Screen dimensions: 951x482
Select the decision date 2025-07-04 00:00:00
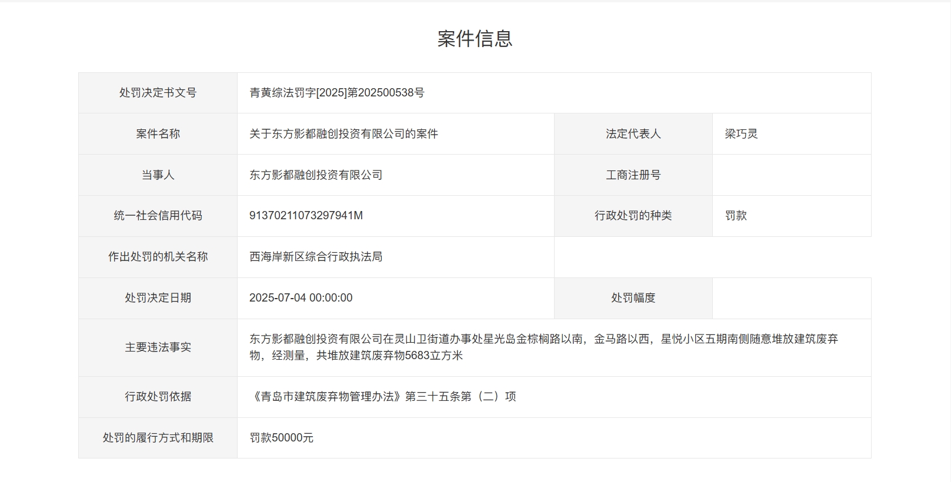(x=301, y=298)
